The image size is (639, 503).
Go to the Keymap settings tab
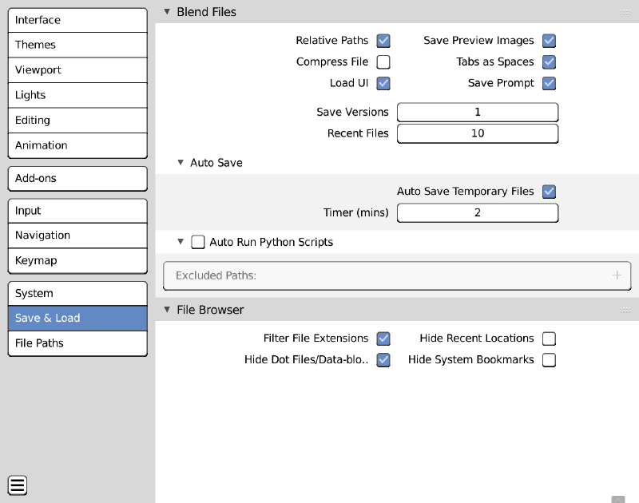click(x=77, y=260)
